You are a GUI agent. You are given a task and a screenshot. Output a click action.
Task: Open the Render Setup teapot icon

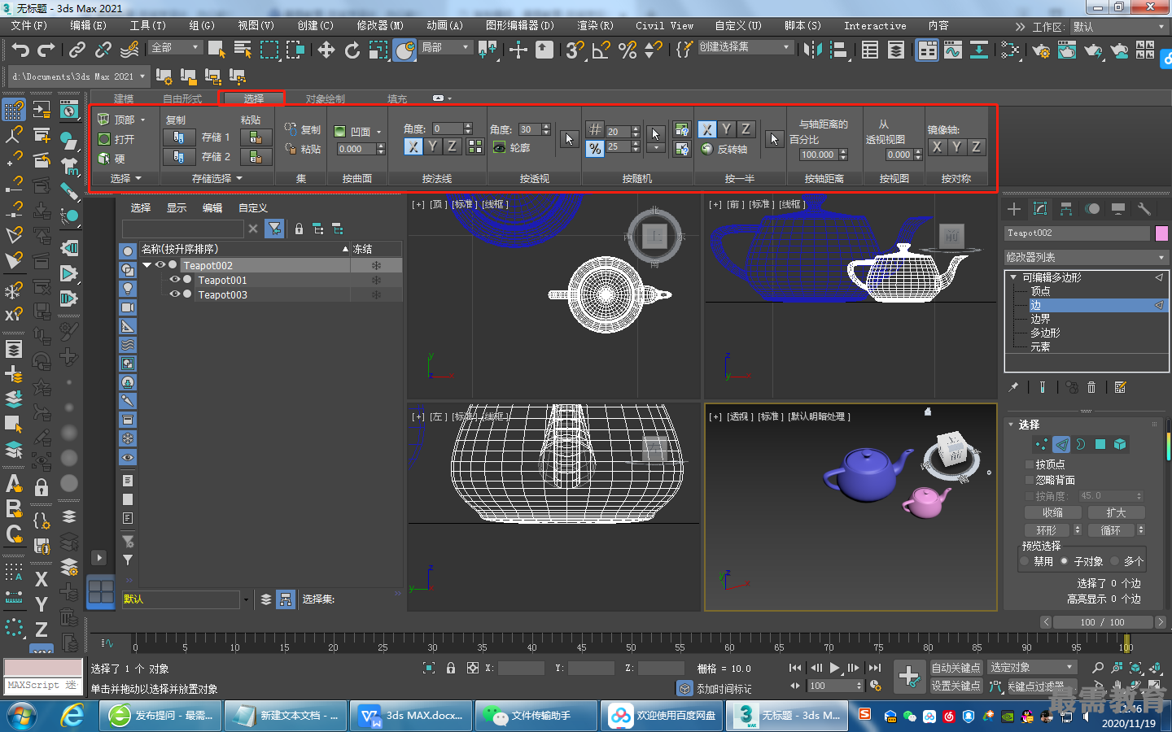[x=1041, y=50]
